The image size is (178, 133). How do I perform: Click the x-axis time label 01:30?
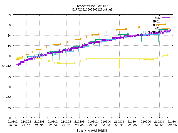[x=146, y=125]
